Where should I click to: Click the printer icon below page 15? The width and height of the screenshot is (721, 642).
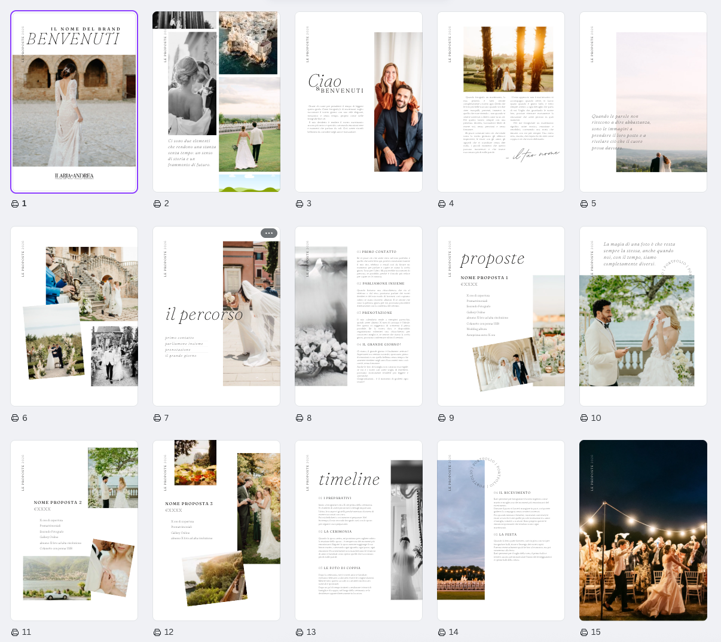click(584, 632)
